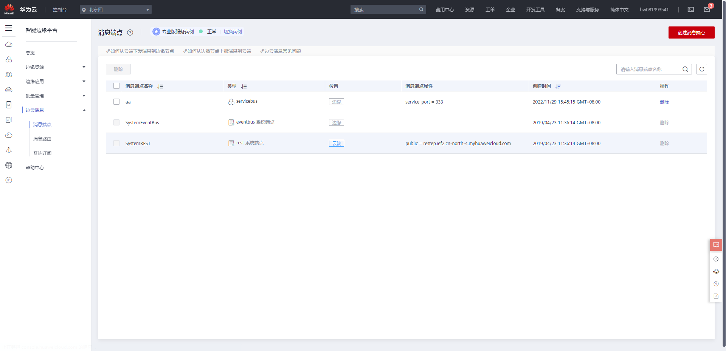
Task: Click the 专业版服务实例 label
Action: point(178,32)
